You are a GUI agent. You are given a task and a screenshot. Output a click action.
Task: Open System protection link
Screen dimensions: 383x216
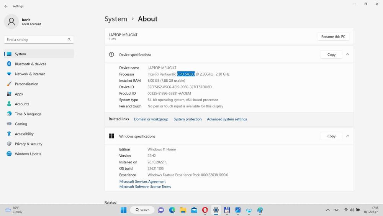[188, 119]
